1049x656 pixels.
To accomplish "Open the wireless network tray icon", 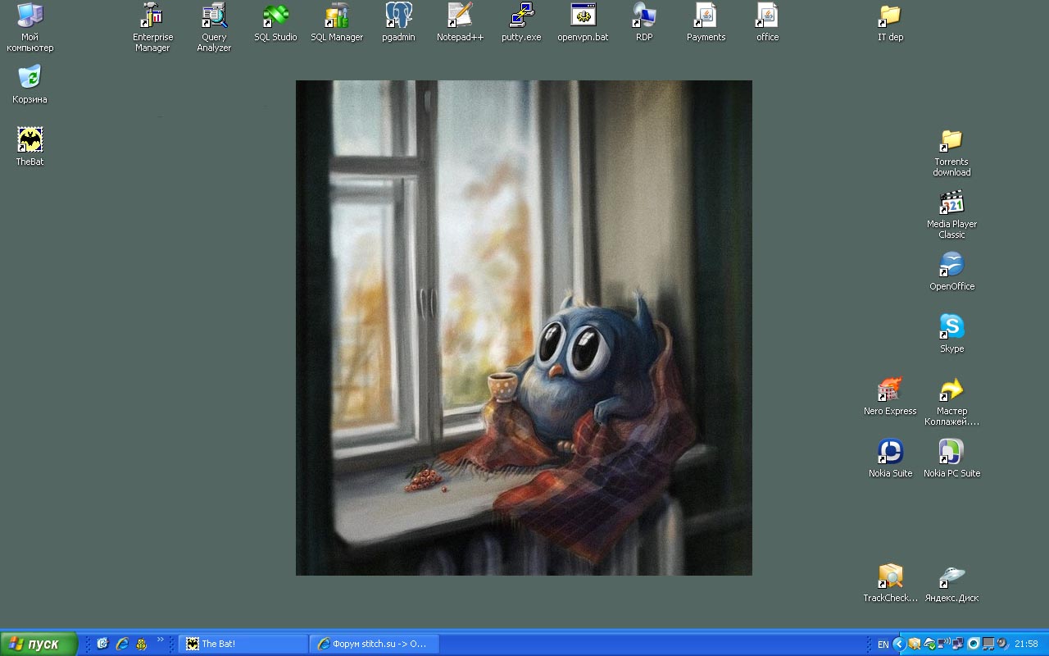I will click(943, 644).
